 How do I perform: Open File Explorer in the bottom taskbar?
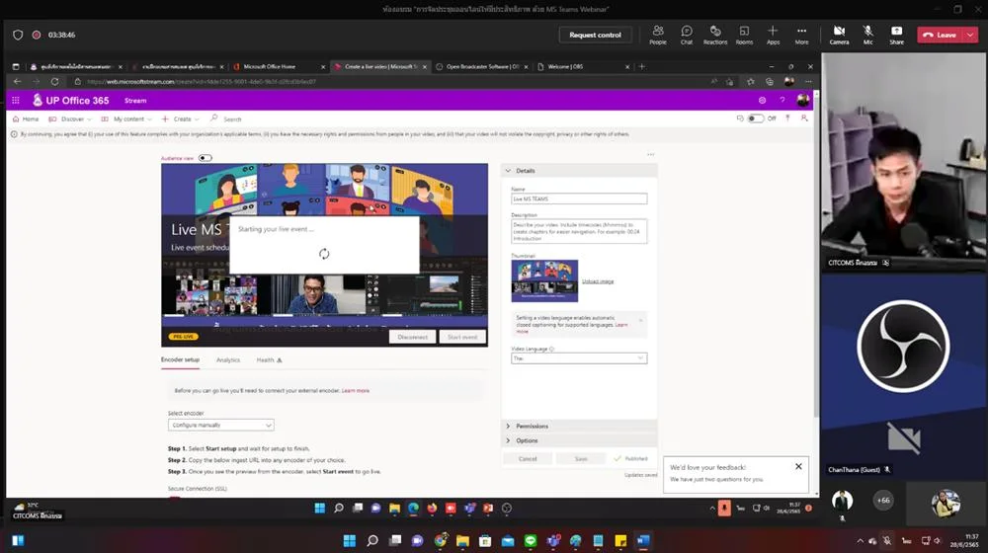coord(462,540)
